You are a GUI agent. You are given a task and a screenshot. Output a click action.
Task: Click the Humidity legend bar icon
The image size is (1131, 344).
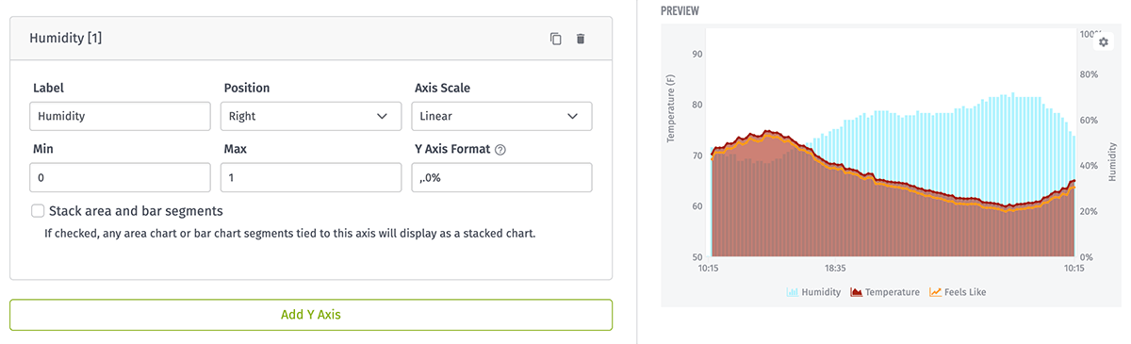click(x=792, y=292)
